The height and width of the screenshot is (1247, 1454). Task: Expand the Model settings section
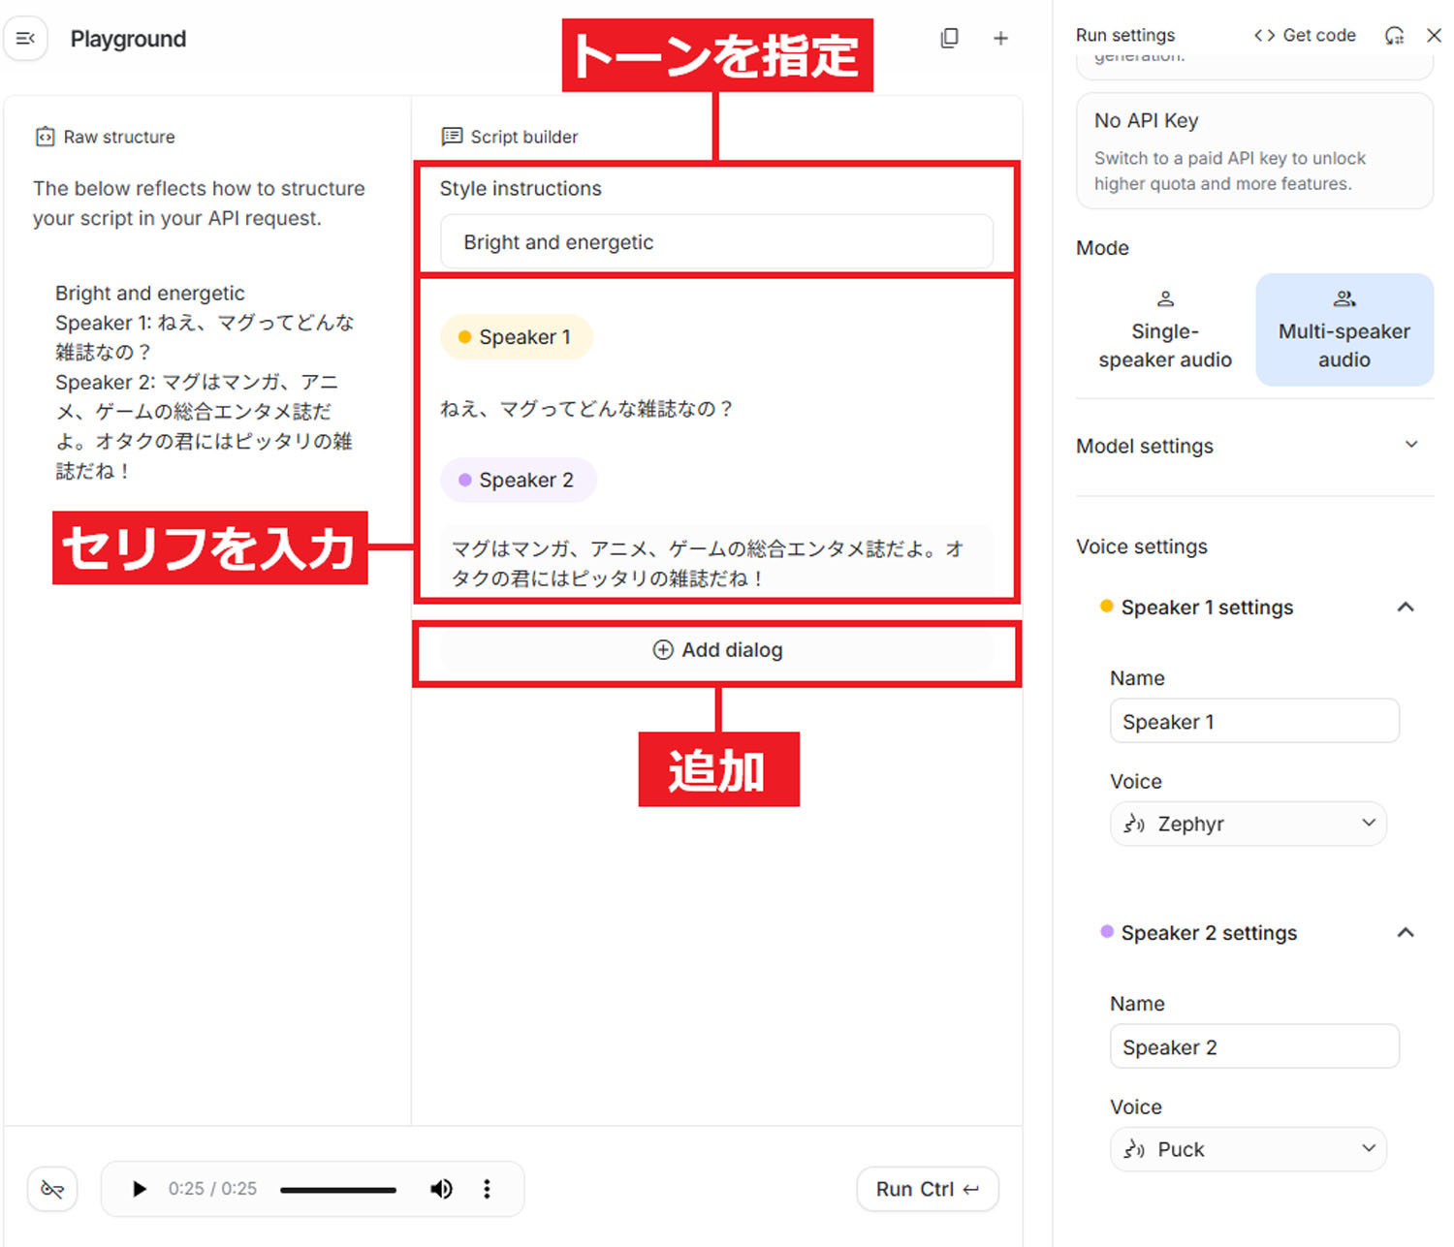click(x=1413, y=445)
